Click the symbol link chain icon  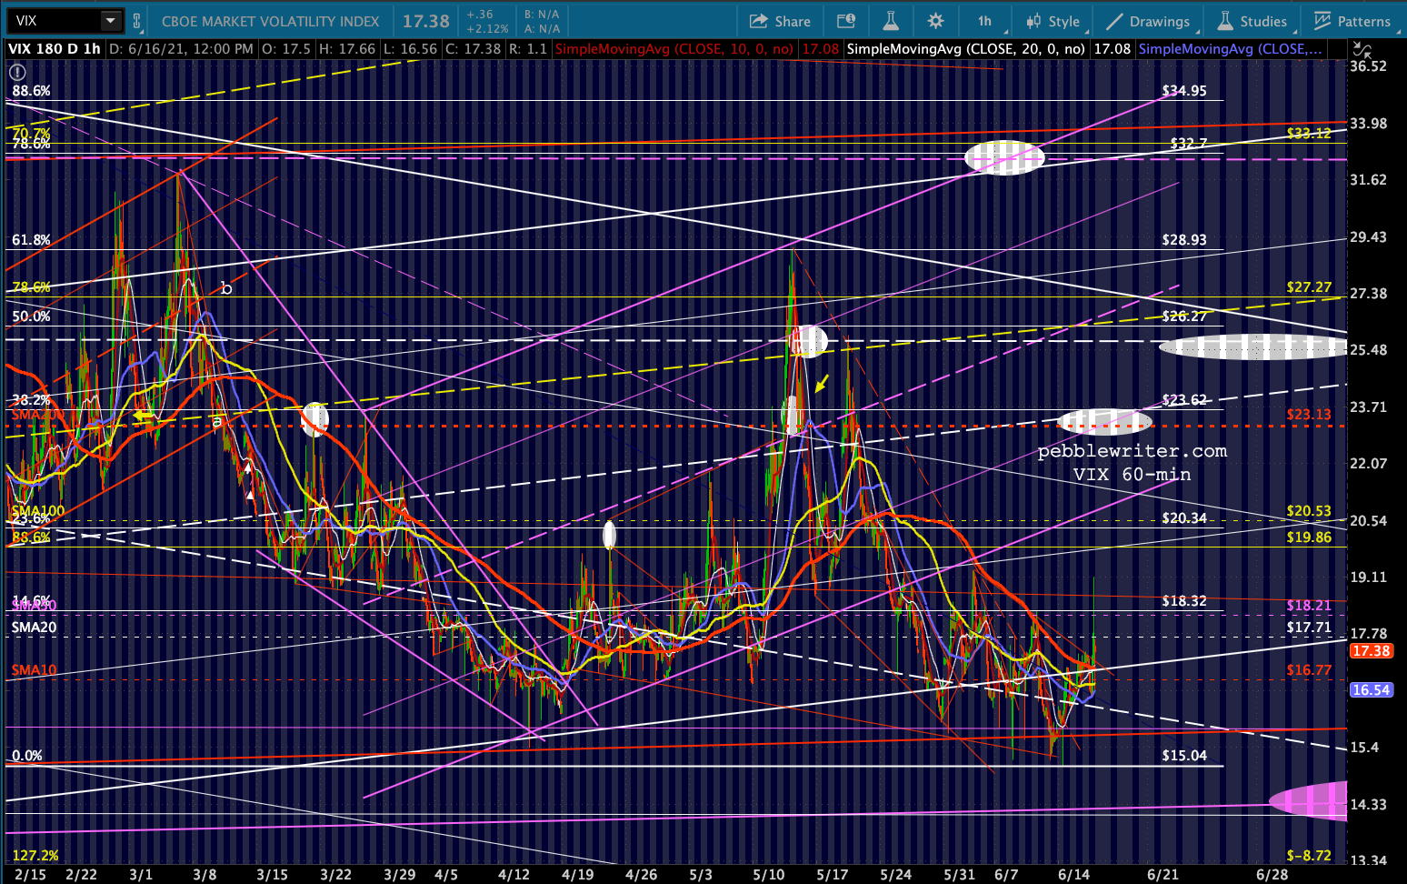[137, 21]
